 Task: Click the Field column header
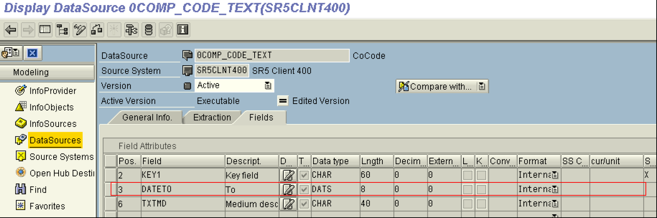click(183, 161)
